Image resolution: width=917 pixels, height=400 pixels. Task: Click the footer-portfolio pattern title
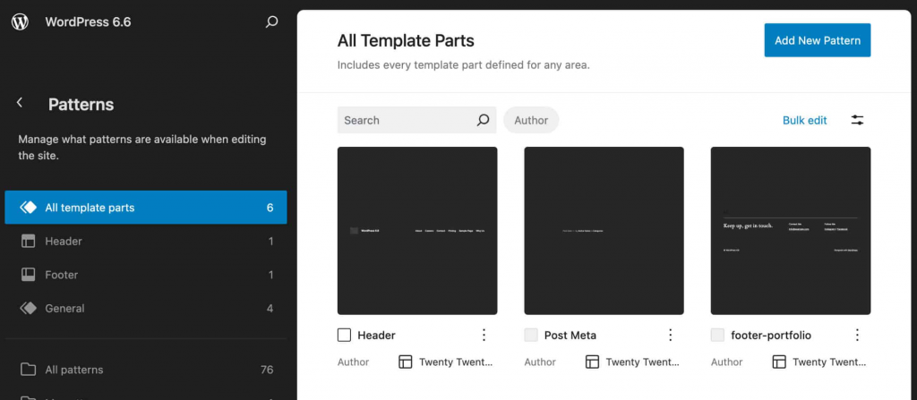point(771,336)
